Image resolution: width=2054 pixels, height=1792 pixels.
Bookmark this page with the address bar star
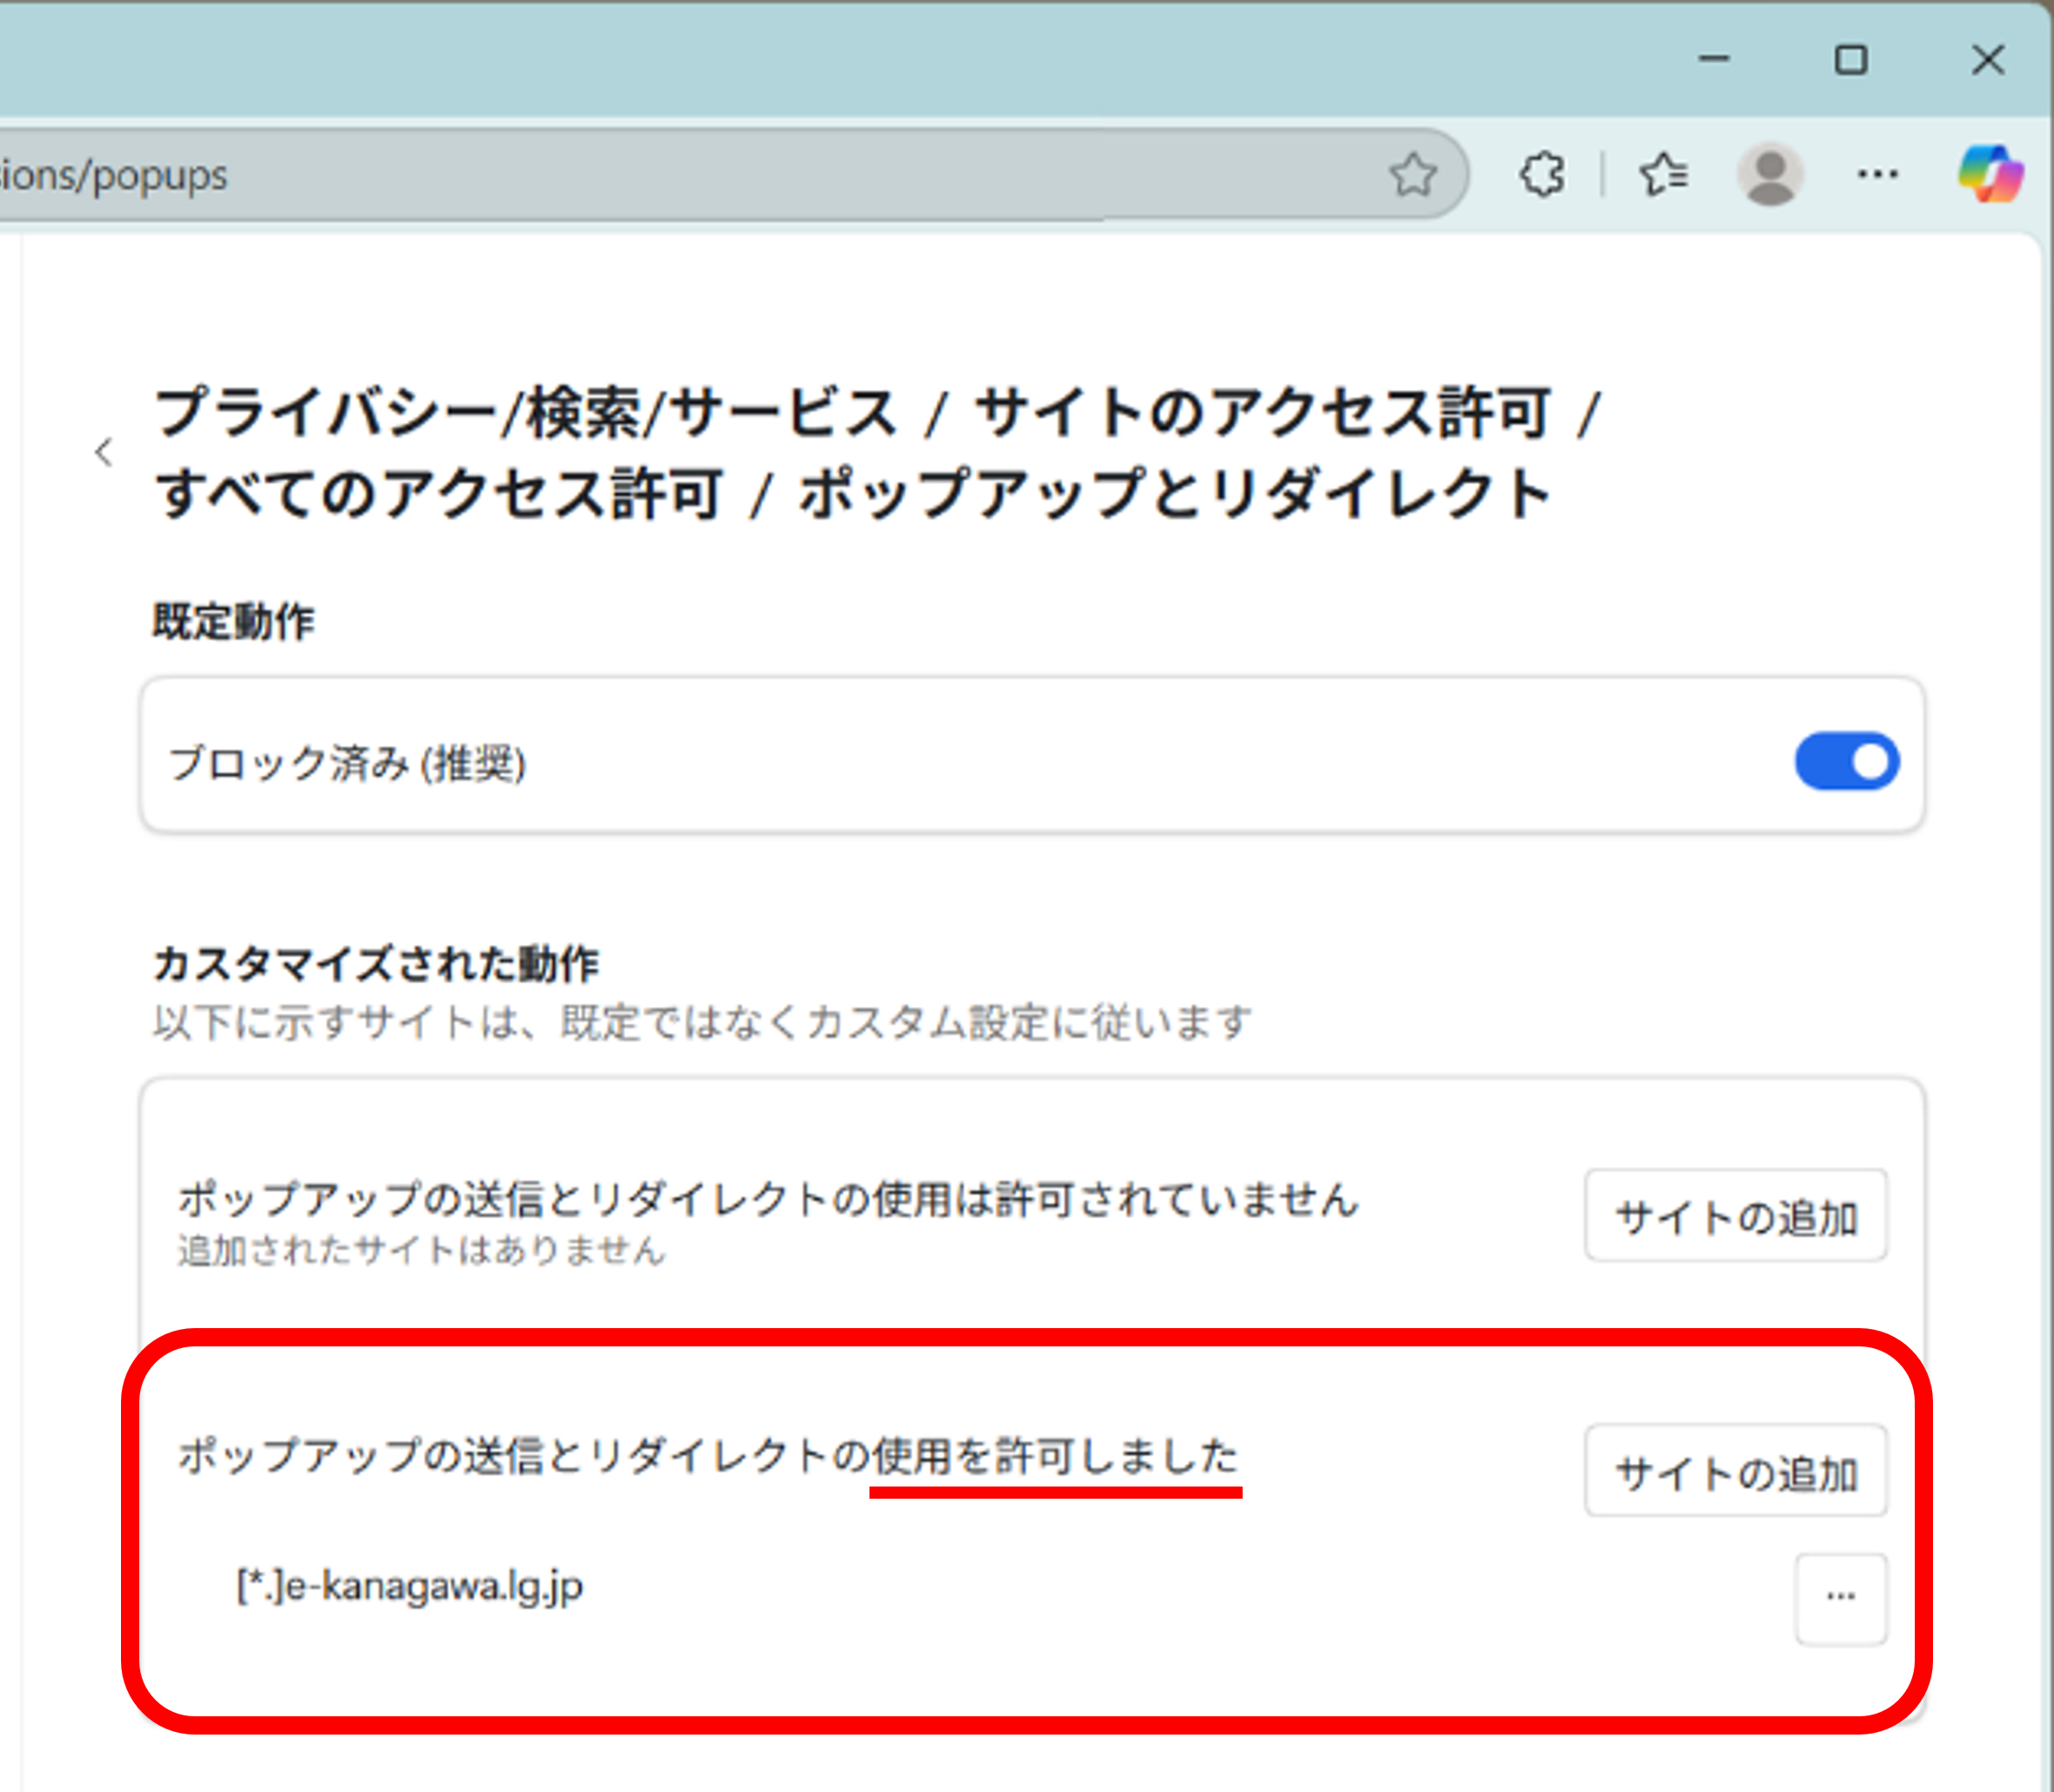[1414, 175]
